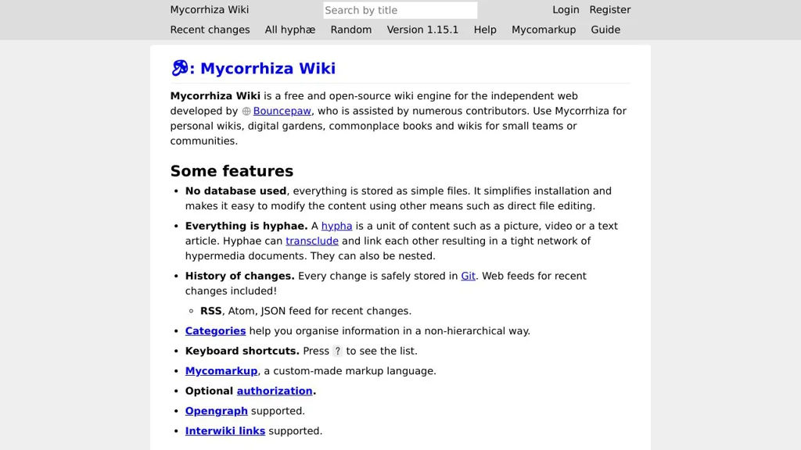Viewport: 801px width, 450px height.
Task: Follow the transclude link
Action: (312, 241)
